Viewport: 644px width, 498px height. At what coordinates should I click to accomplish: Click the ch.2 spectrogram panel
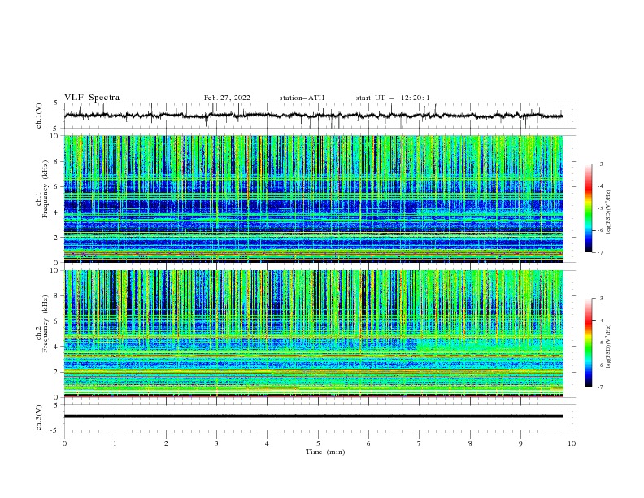coord(313,334)
